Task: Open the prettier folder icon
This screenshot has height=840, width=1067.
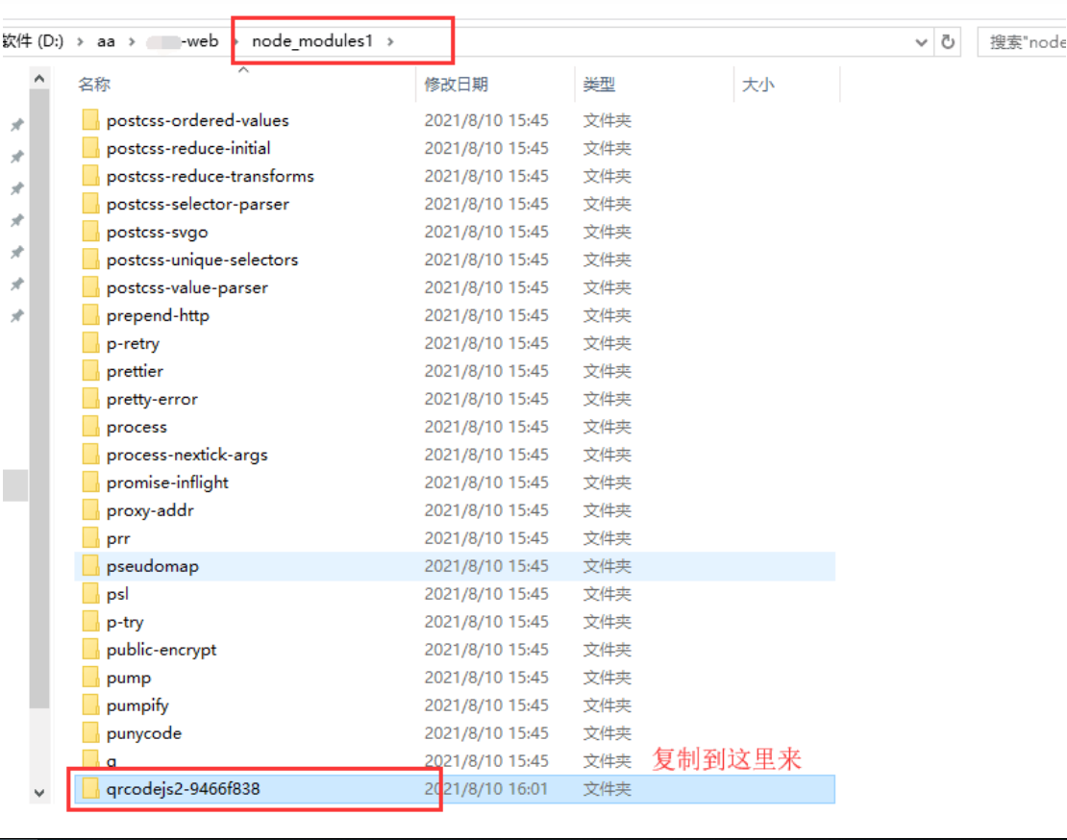Action: pos(91,371)
